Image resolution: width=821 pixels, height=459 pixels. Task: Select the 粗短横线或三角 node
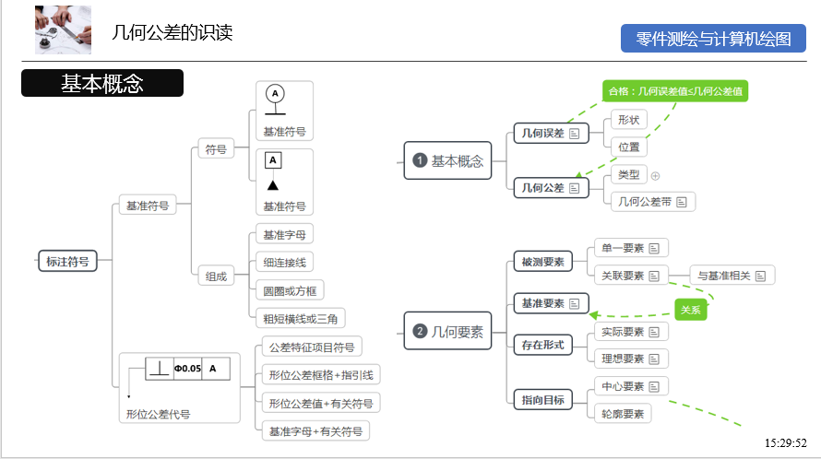(x=300, y=318)
